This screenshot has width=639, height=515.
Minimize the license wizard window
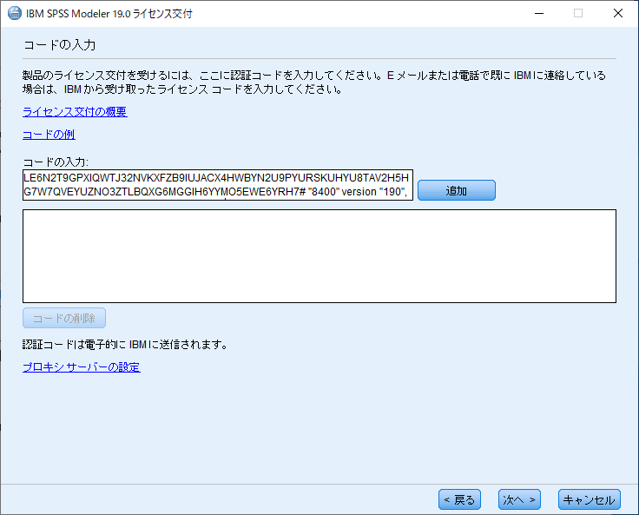click(x=539, y=13)
